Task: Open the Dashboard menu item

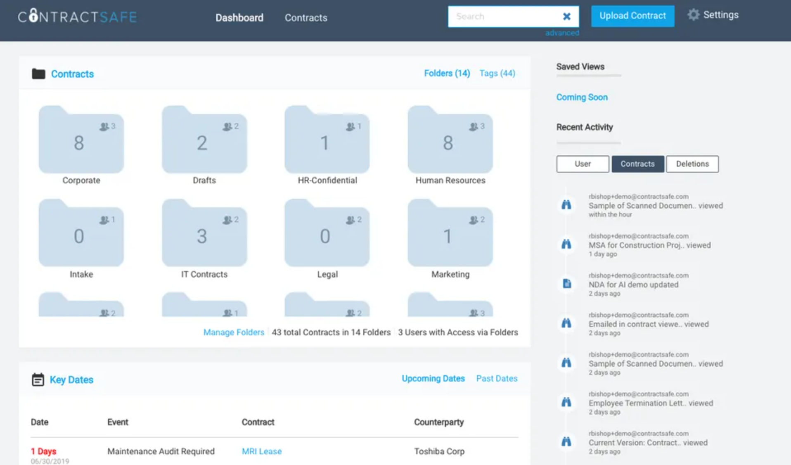Action: coord(239,17)
